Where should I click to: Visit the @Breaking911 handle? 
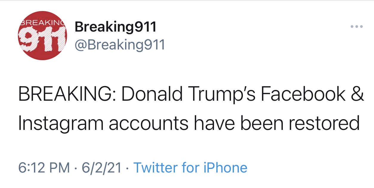(x=120, y=45)
